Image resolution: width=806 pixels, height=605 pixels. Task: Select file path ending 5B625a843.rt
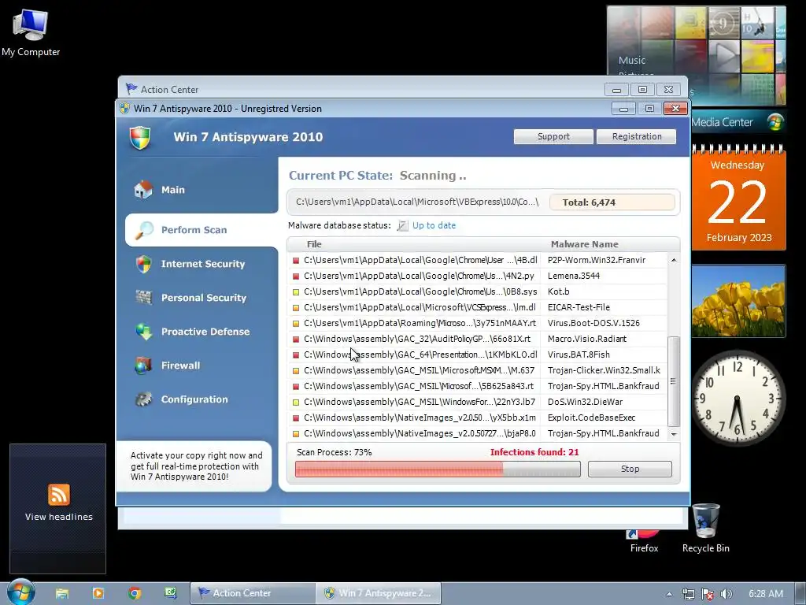(x=420, y=386)
